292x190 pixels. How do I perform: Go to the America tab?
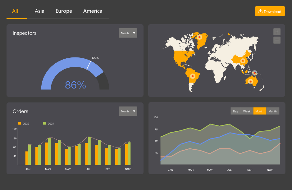click(93, 11)
